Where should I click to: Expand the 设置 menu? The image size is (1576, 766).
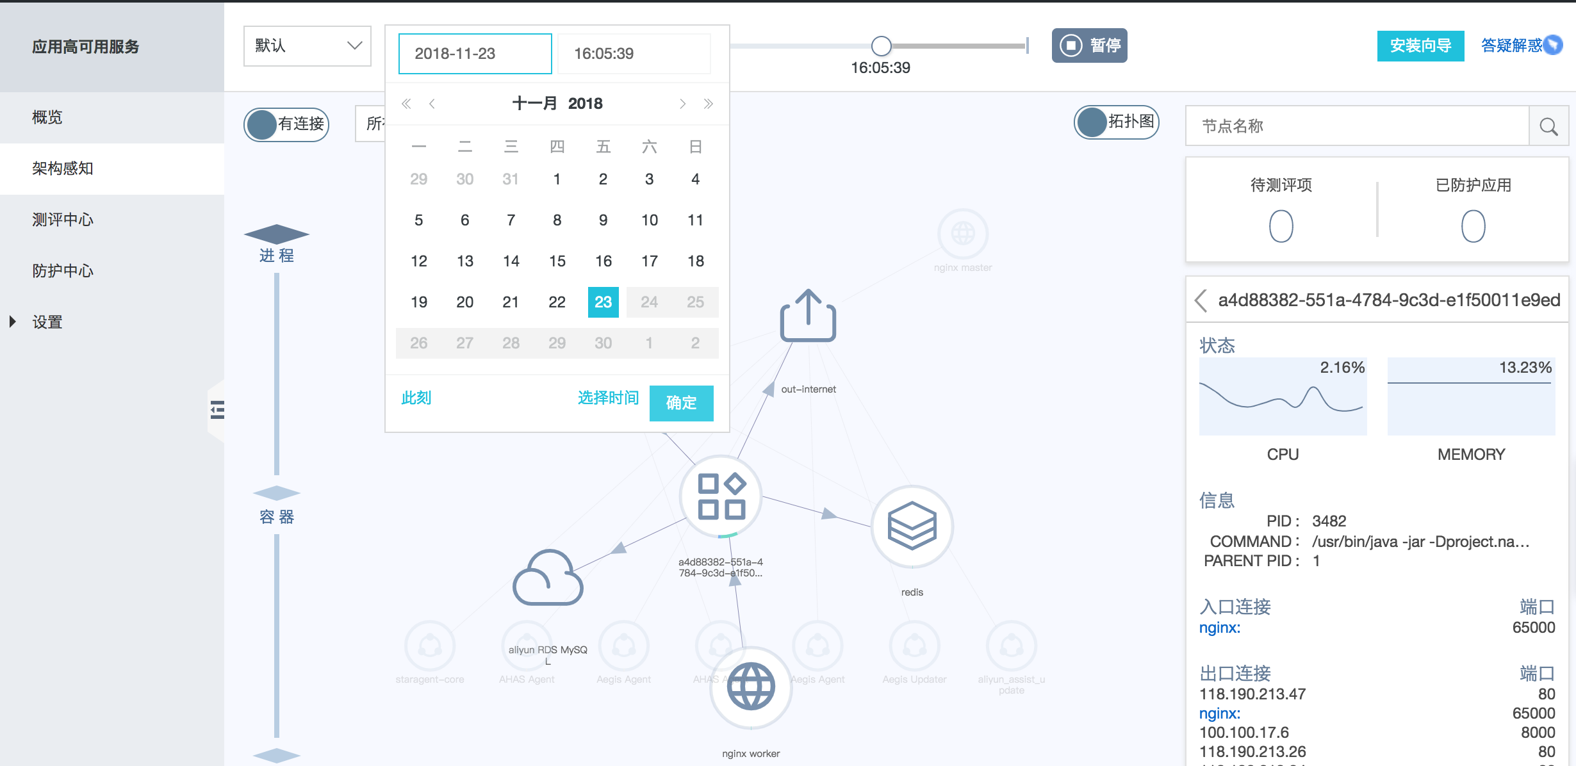pyautogui.click(x=47, y=322)
